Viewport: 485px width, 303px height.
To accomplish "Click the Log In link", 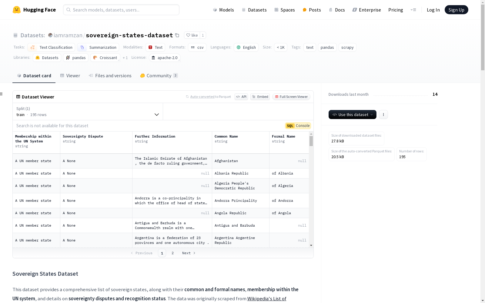I will pyautogui.click(x=433, y=10).
